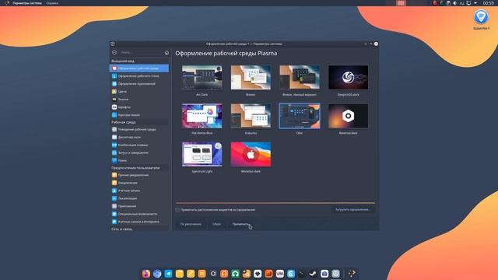
Task: Open the terminal icon in the dock
Action: coord(302,274)
